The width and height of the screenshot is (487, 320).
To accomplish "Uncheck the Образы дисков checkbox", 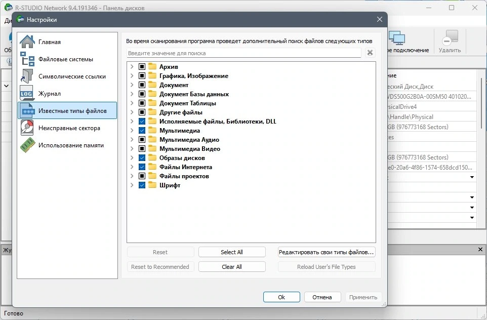I will point(142,157).
